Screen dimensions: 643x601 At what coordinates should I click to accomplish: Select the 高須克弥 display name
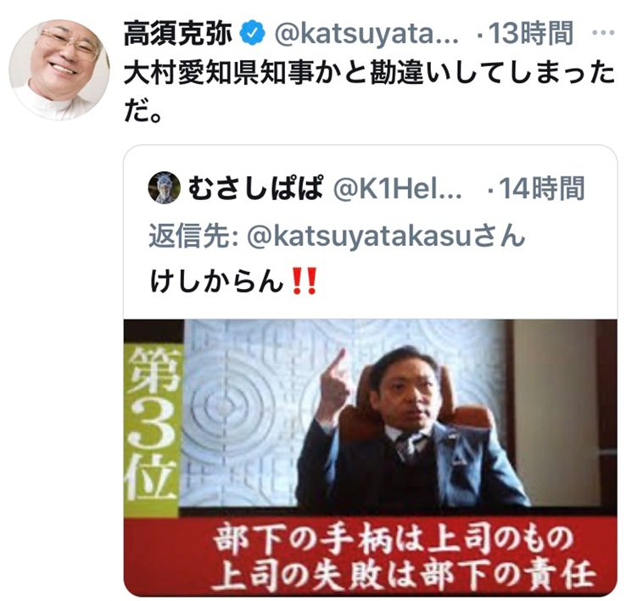(x=178, y=33)
